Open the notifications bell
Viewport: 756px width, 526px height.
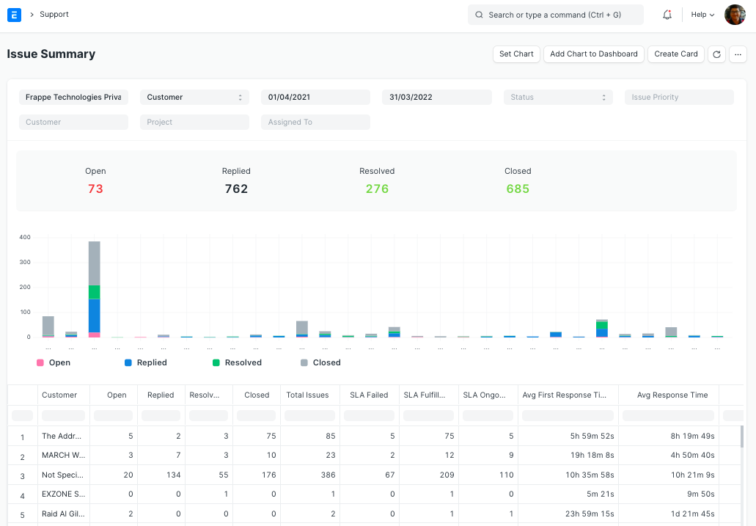click(x=667, y=14)
